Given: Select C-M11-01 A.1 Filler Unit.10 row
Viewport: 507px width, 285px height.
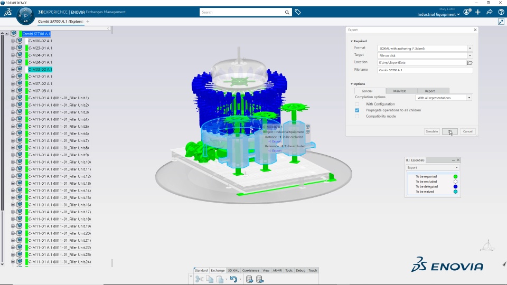Looking at the screenshot, I should click(x=60, y=162).
